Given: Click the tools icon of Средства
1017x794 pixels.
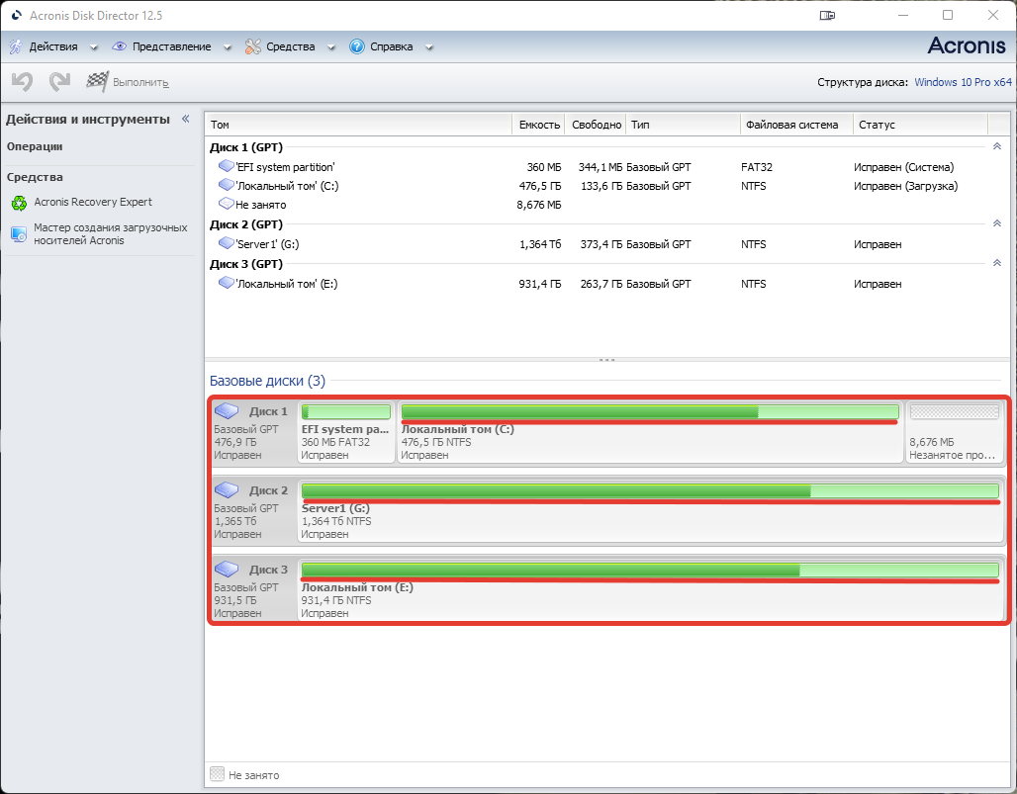Looking at the screenshot, I should pyautogui.click(x=253, y=46).
